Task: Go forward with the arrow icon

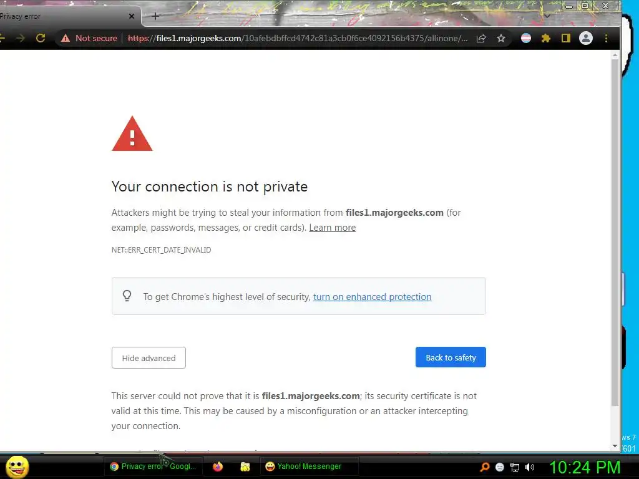Action: coord(21,38)
